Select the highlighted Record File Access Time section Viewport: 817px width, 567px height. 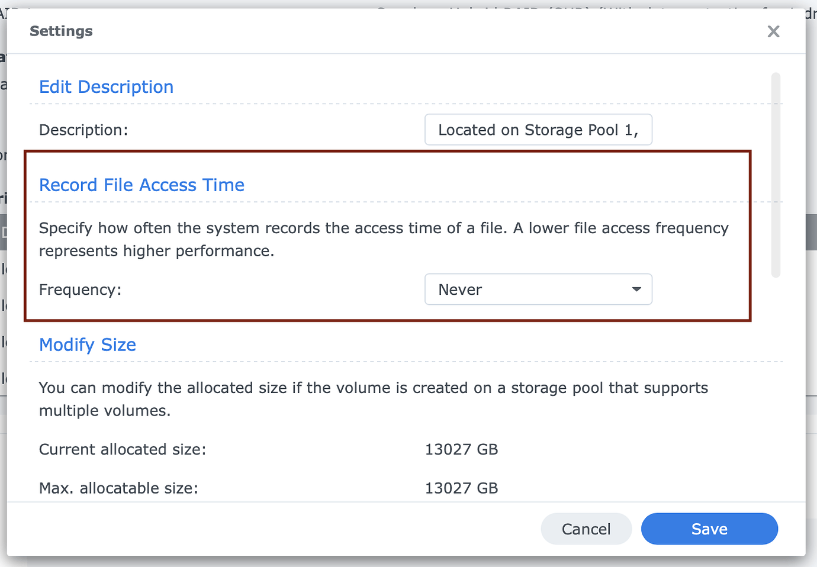point(387,236)
